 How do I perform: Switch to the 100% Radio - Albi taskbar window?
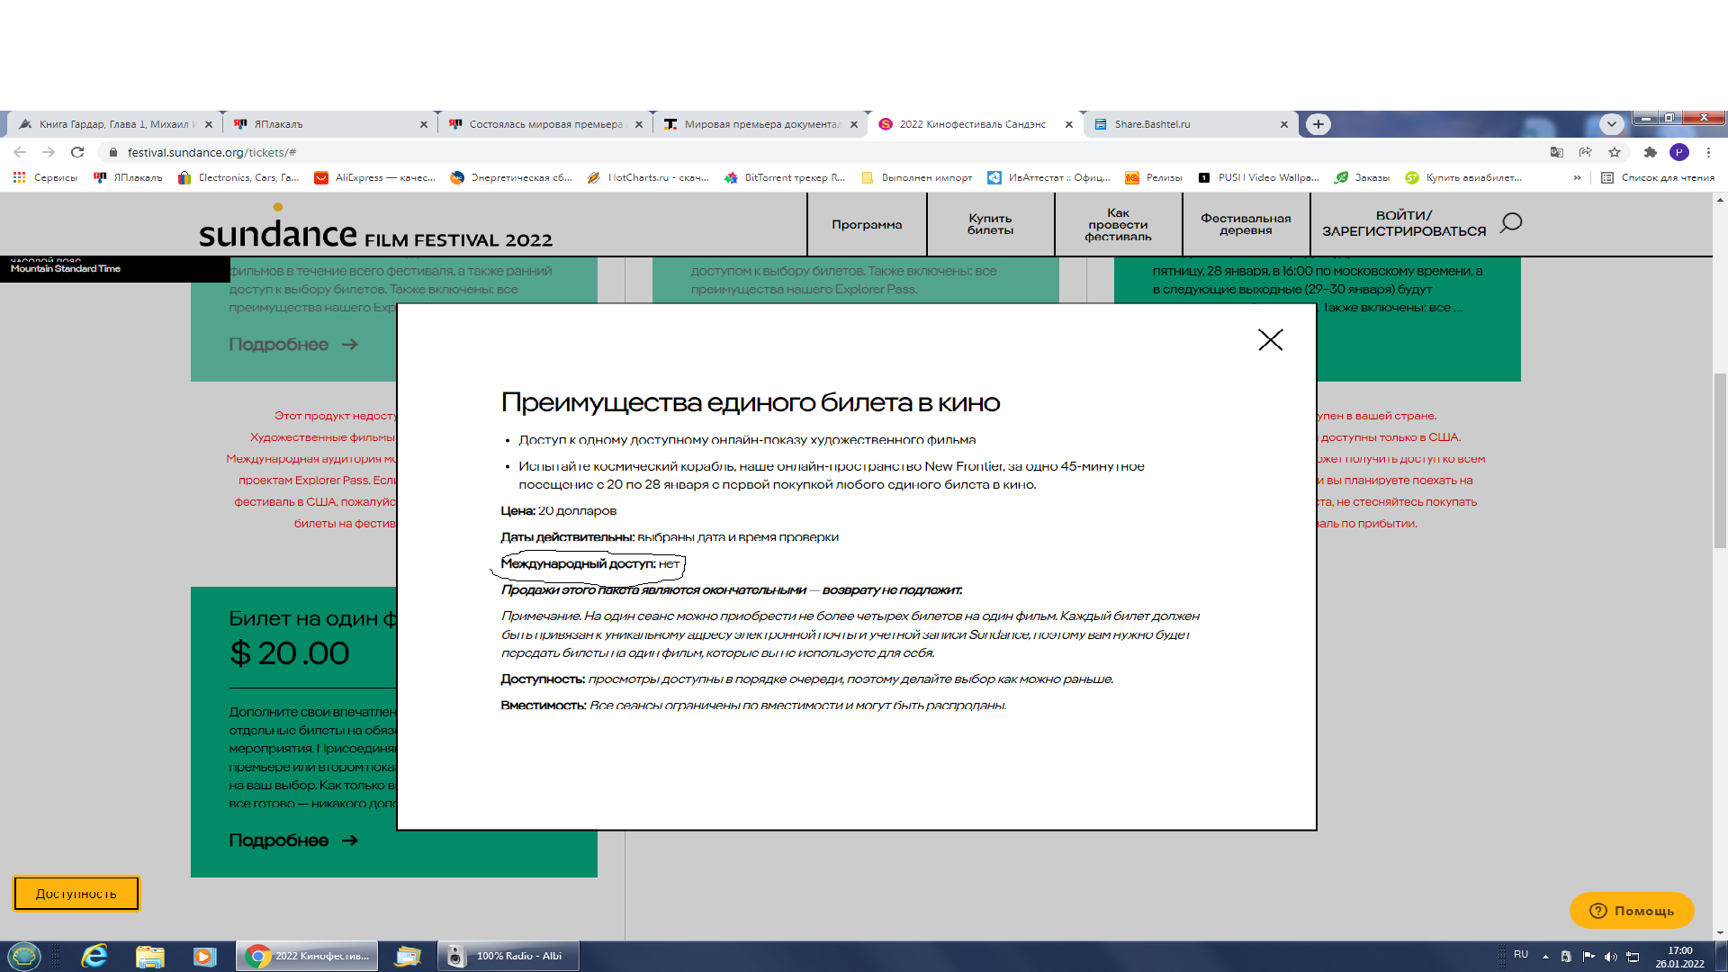(x=508, y=956)
